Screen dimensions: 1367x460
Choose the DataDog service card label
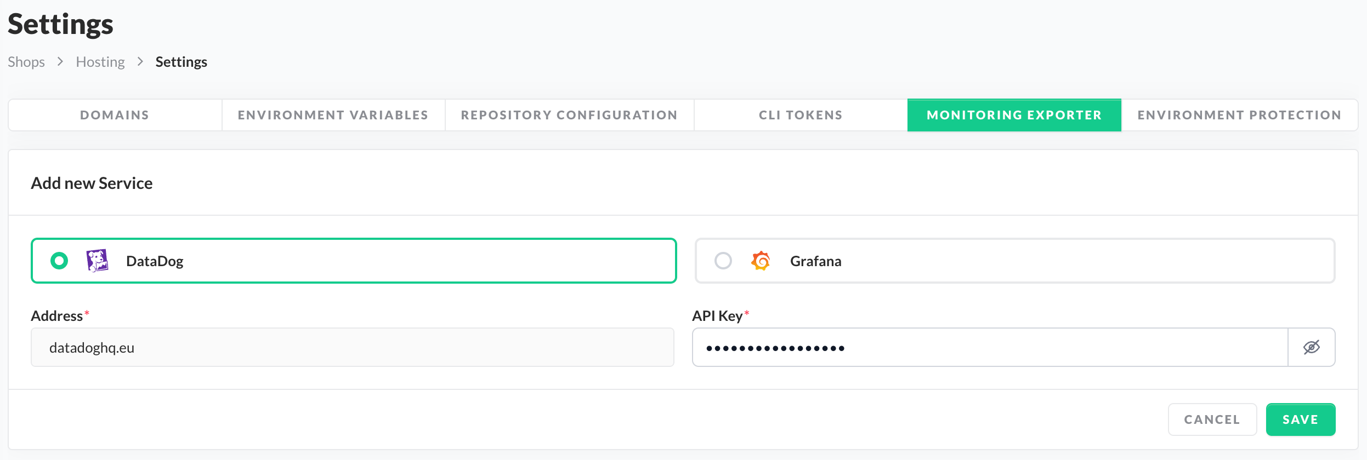(155, 261)
